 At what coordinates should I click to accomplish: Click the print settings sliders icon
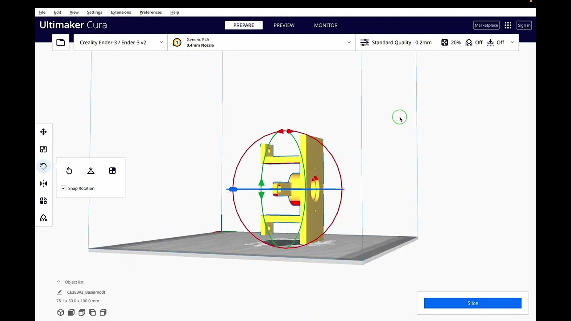click(x=364, y=42)
